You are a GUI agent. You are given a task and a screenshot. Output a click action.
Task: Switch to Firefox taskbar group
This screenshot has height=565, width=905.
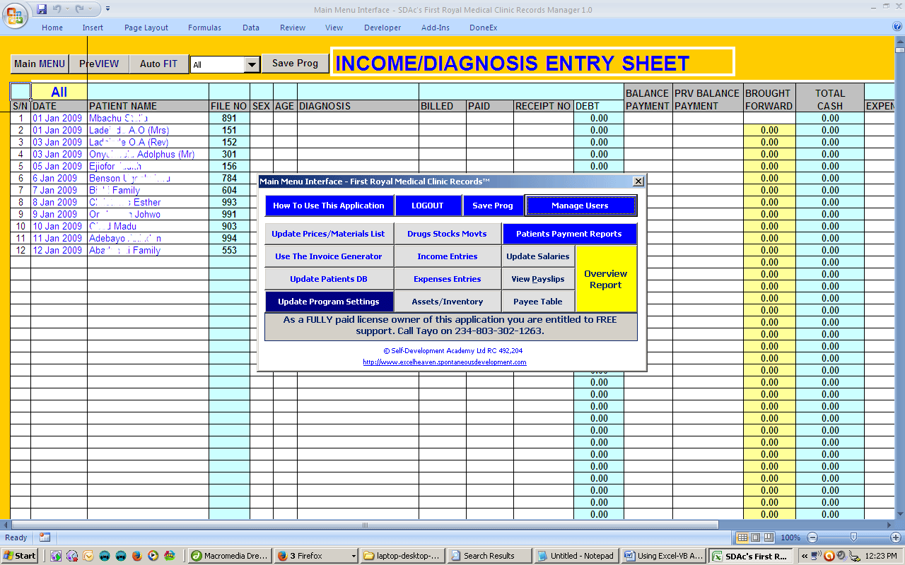[315, 556]
